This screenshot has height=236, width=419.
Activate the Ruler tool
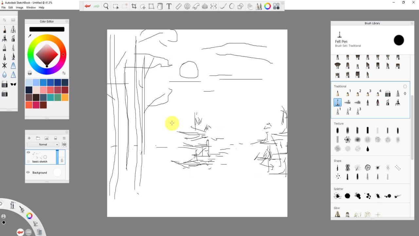pyautogui.click(x=178, y=6)
